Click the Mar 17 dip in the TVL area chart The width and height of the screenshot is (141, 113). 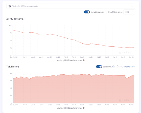(x=126, y=78)
